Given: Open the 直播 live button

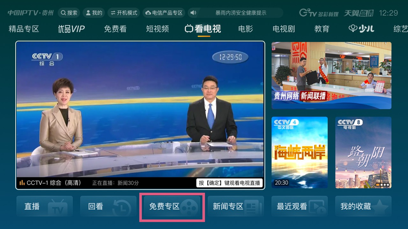Looking at the screenshot, I should 44,207.
